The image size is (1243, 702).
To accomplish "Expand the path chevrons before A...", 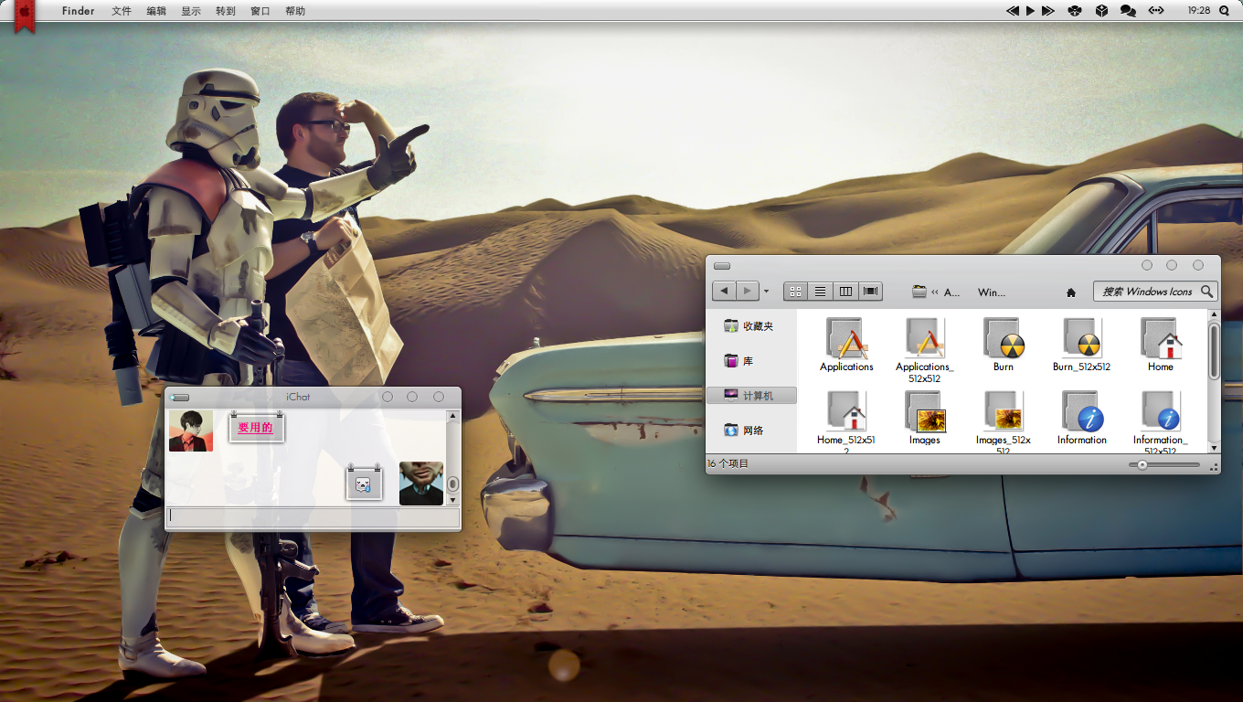I will (x=935, y=292).
